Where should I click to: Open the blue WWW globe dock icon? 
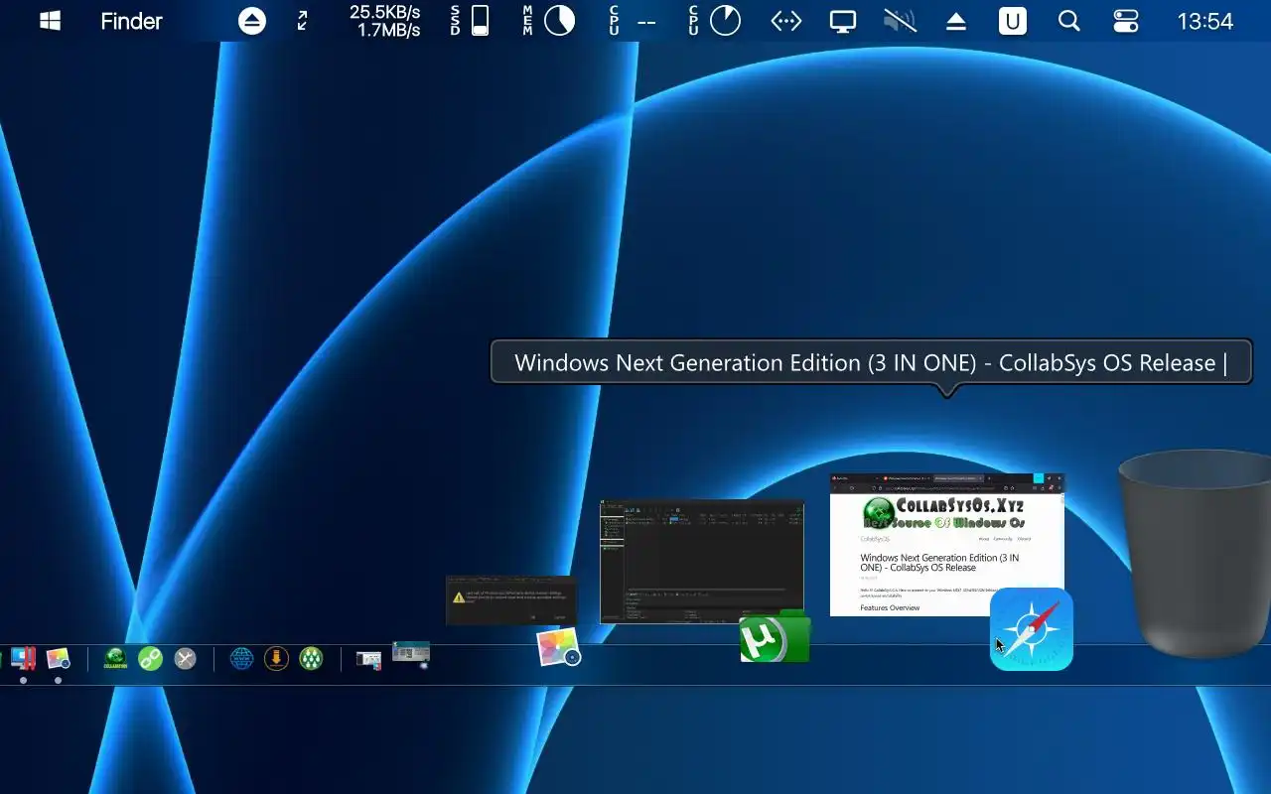point(241,658)
